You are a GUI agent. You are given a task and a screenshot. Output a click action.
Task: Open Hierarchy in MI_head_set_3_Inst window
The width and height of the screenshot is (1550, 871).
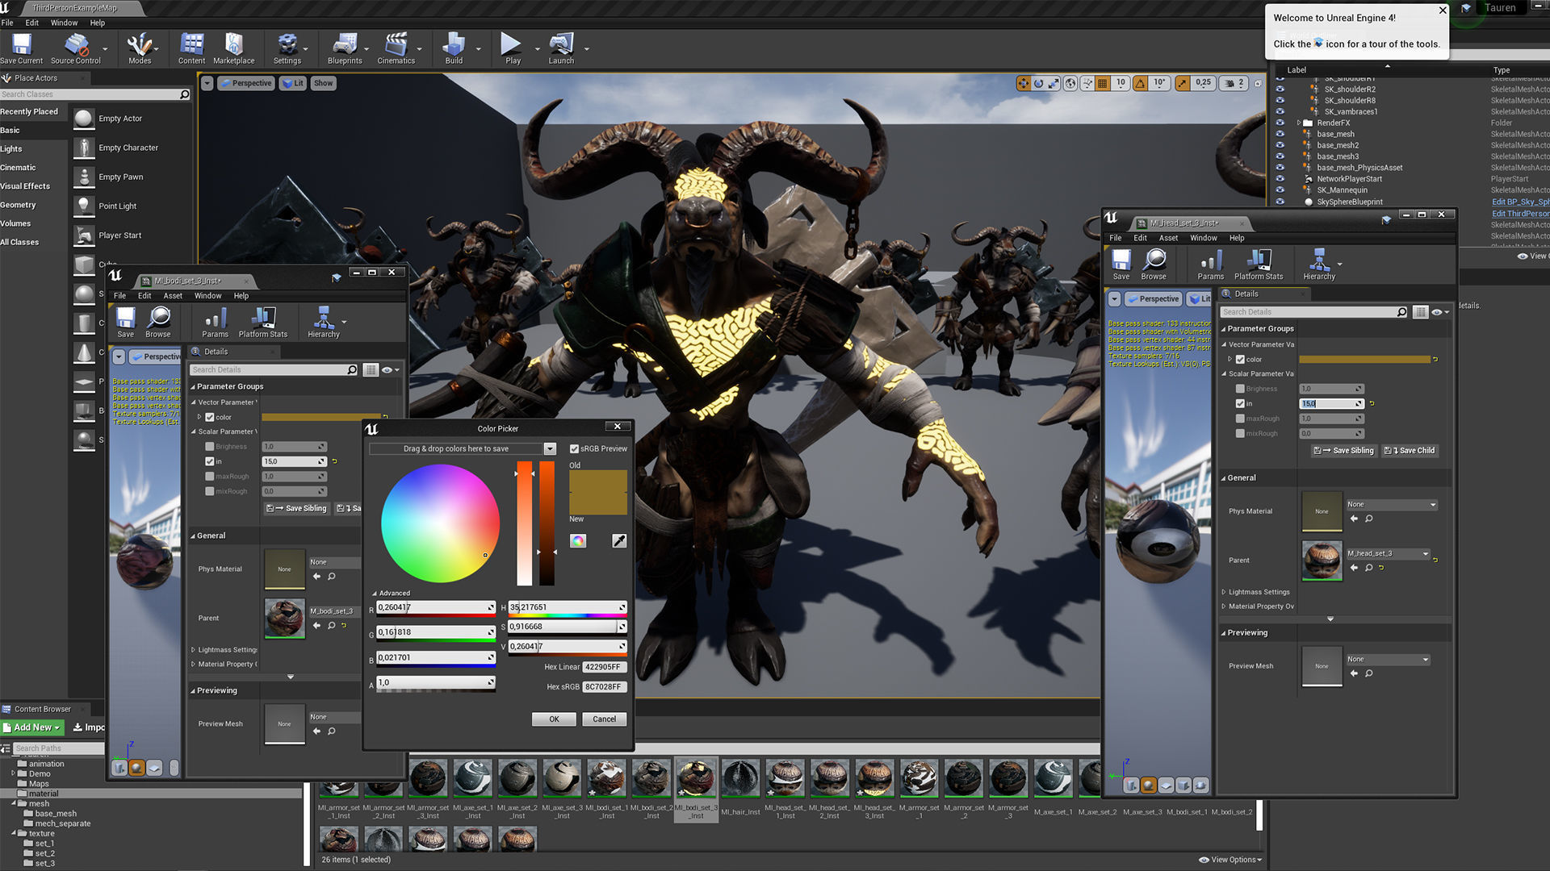click(1319, 265)
